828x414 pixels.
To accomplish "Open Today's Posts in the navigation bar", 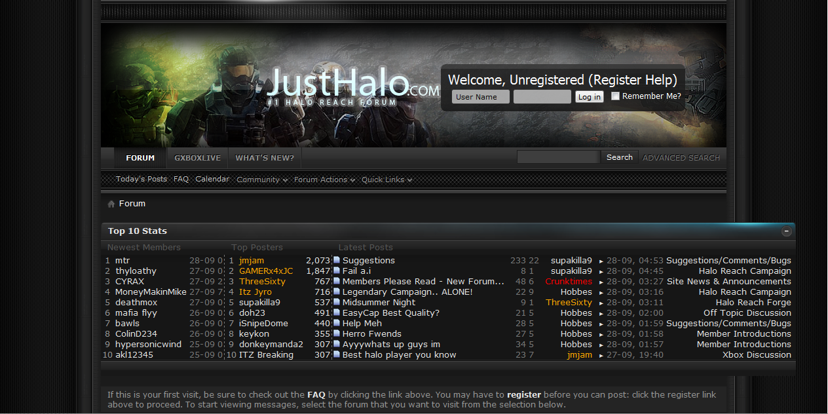I will click(x=141, y=179).
